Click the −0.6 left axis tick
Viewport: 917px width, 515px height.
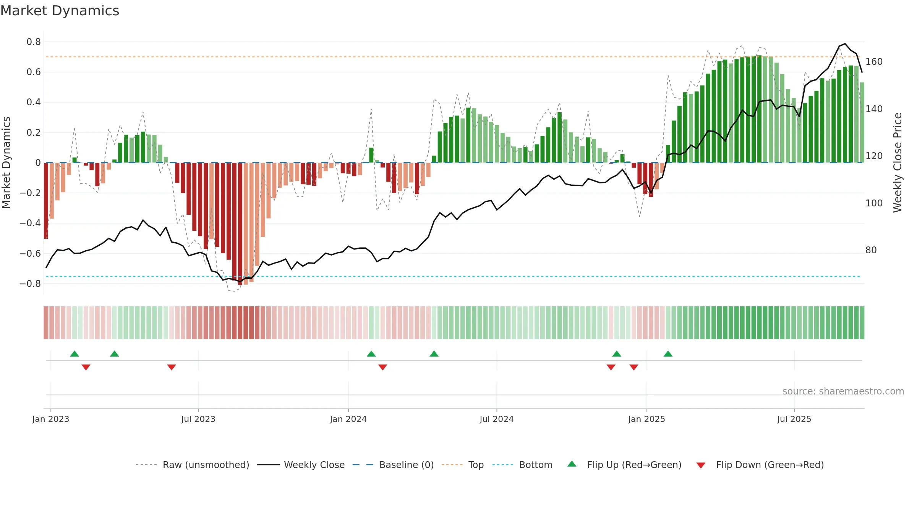30,254
